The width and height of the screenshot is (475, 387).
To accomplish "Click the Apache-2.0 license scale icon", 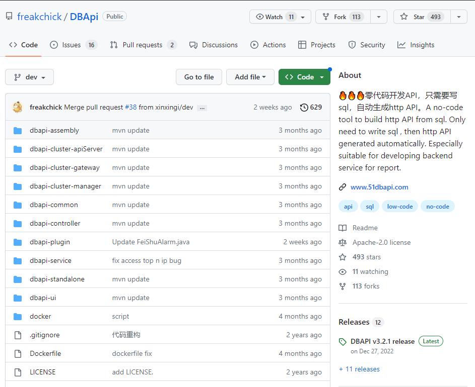I will click(x=343, y=242).
